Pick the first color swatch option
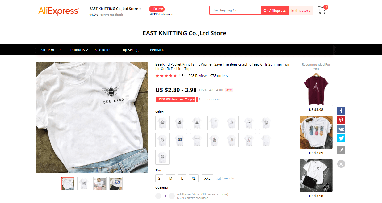The image size is (382, 203). coord(162,123)
